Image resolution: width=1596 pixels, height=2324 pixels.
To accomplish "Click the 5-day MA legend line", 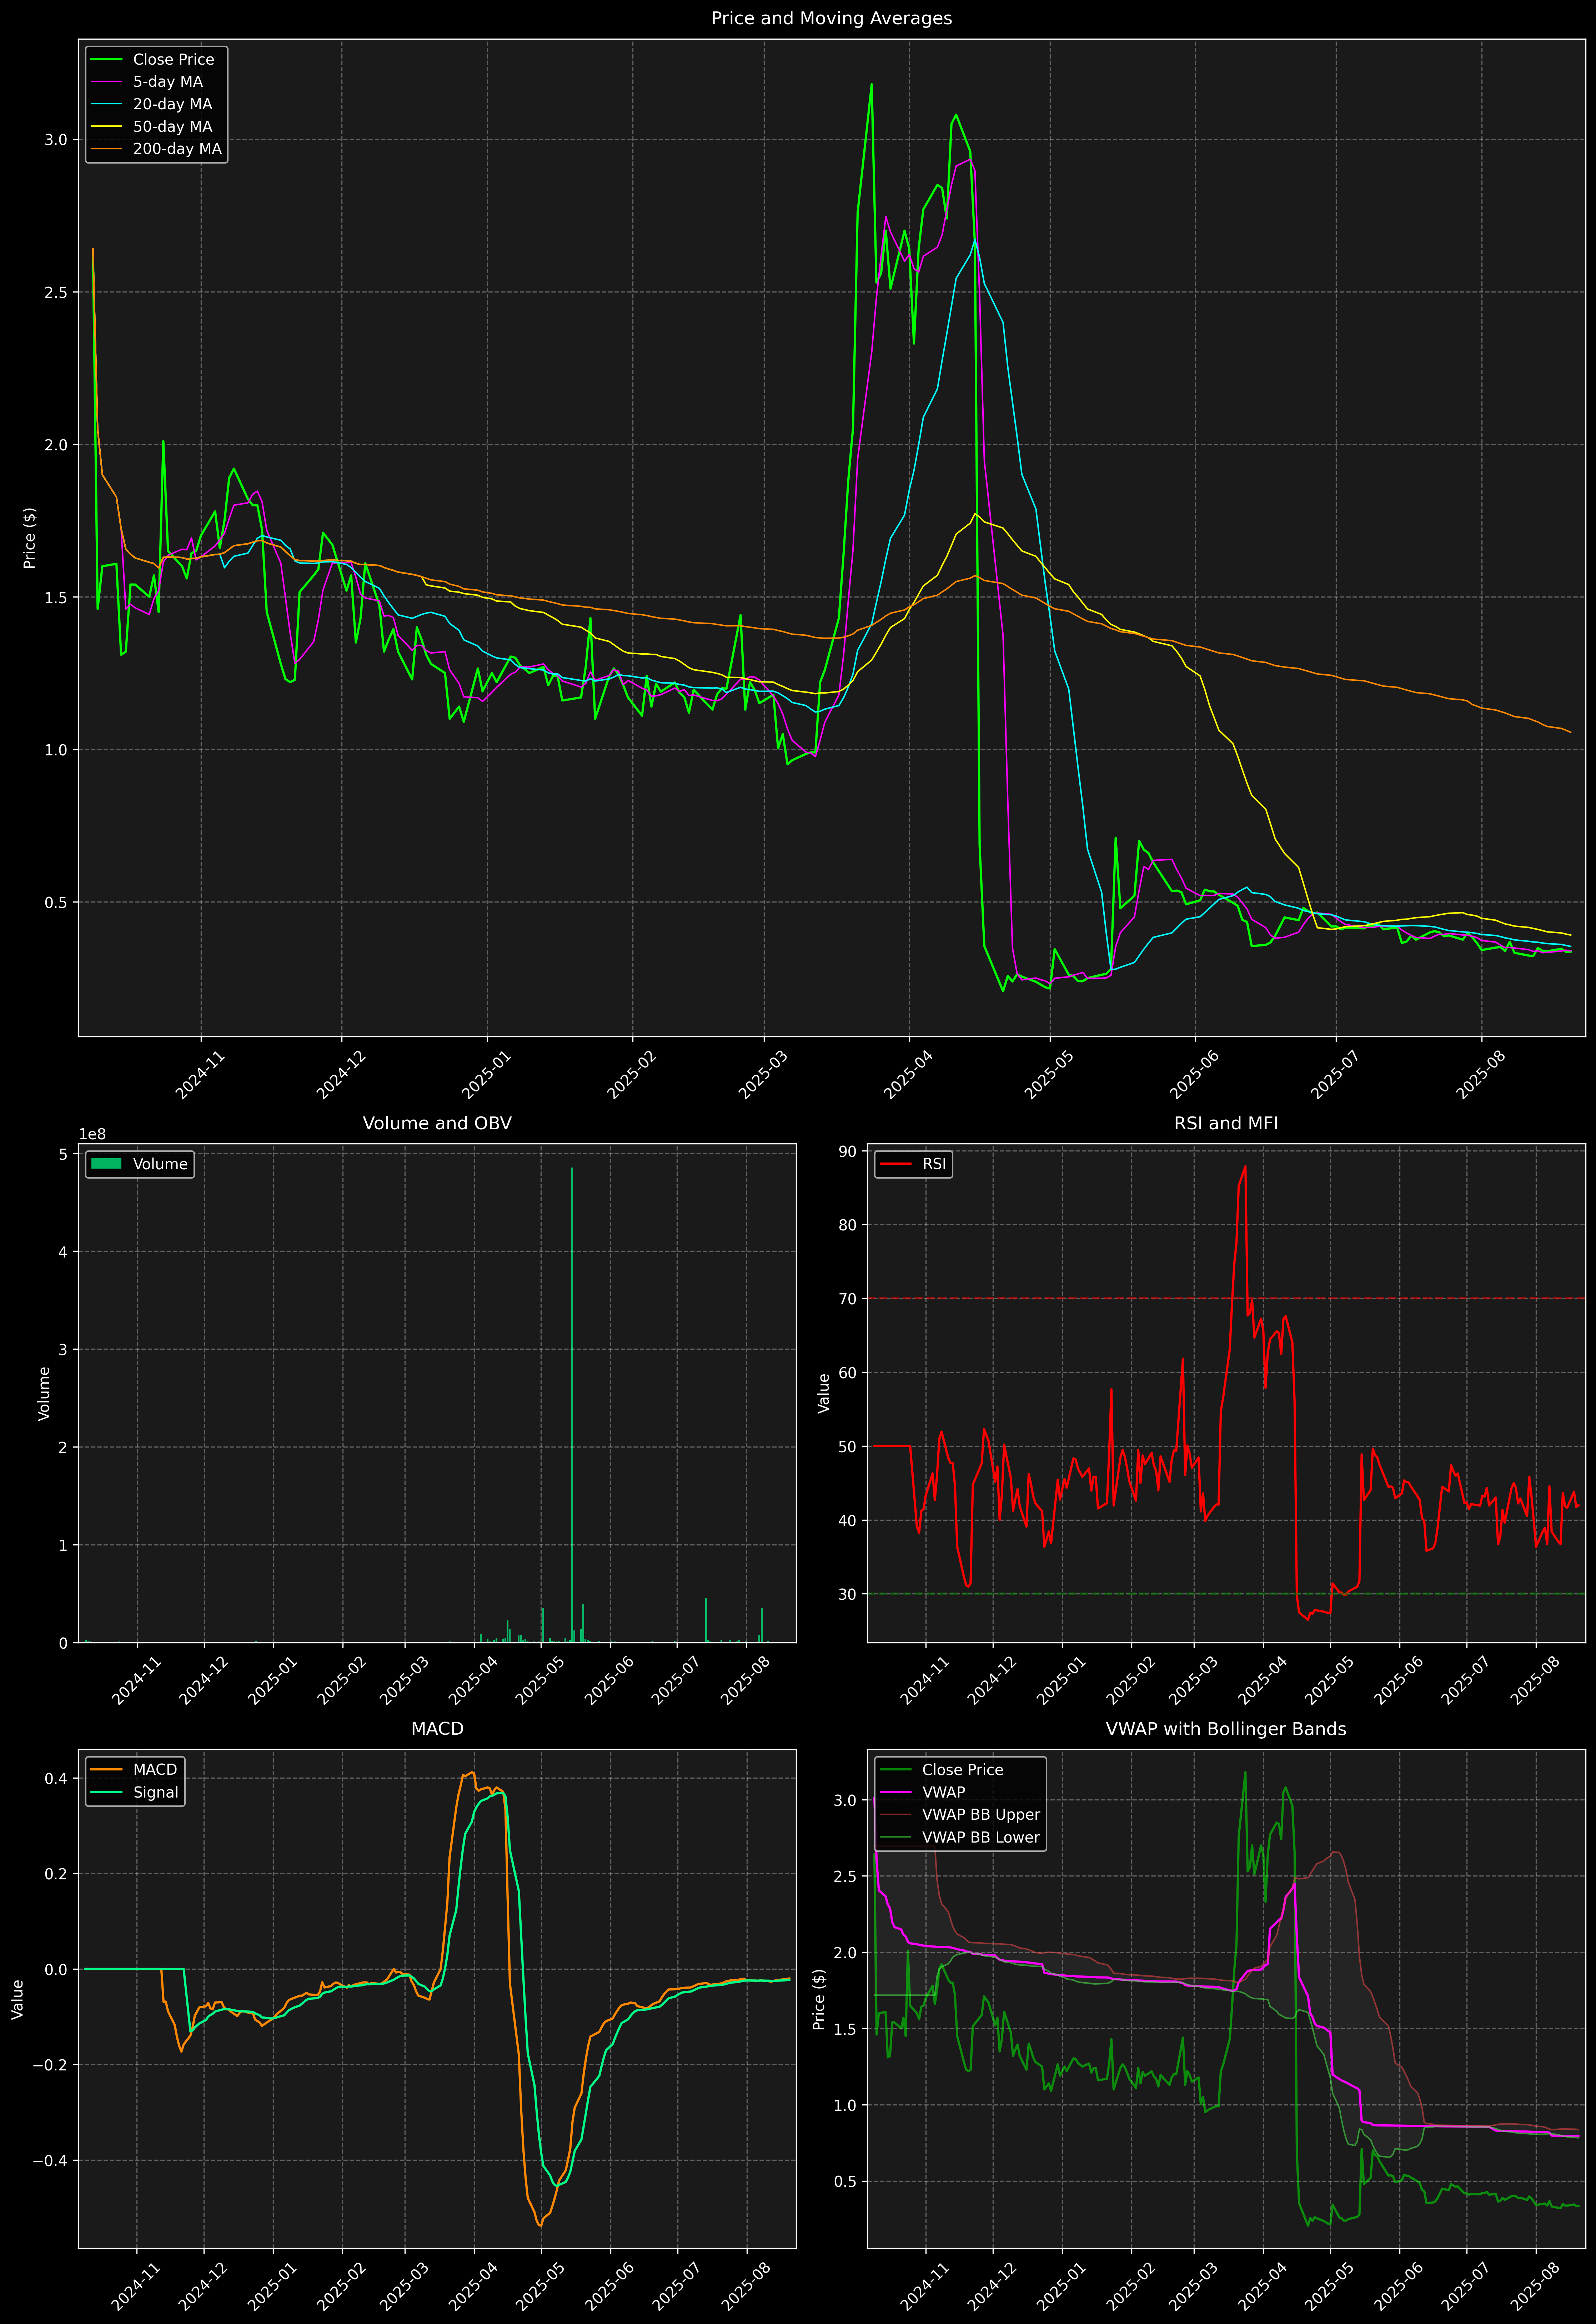I will [106, 82].
